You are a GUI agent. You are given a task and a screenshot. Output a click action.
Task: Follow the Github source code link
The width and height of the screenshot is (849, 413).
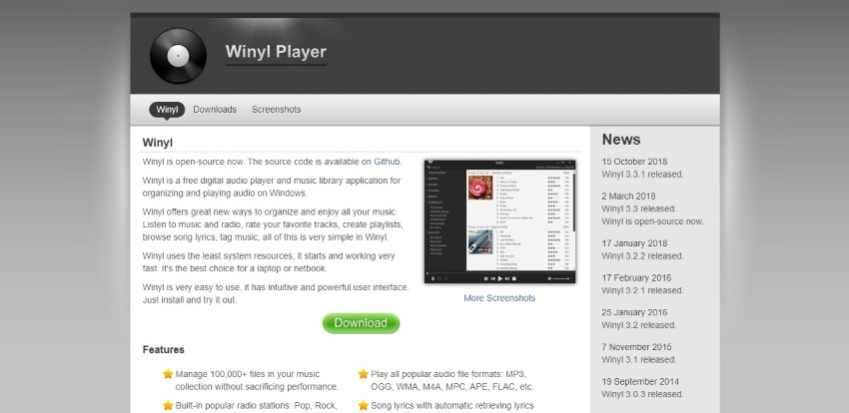388,162
